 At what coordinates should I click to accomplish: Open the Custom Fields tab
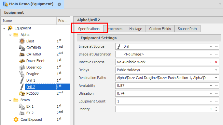coord(160,29)
